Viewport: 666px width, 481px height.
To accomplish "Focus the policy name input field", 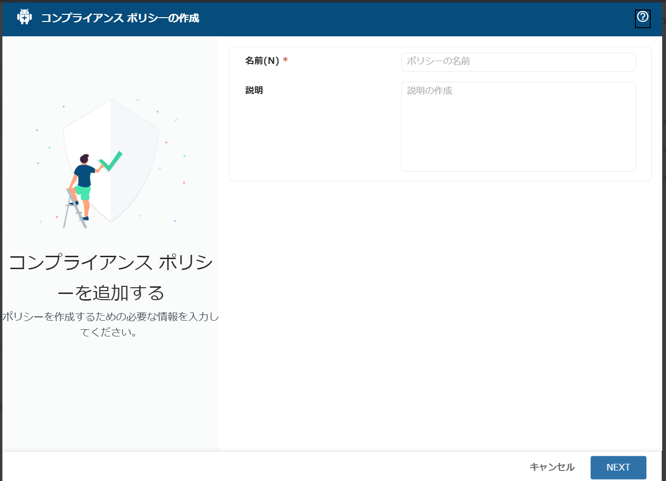I will click(518, 62).
